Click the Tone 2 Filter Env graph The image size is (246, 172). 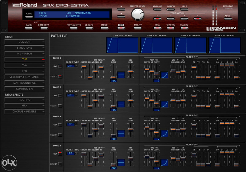click(x=156, y=45)
